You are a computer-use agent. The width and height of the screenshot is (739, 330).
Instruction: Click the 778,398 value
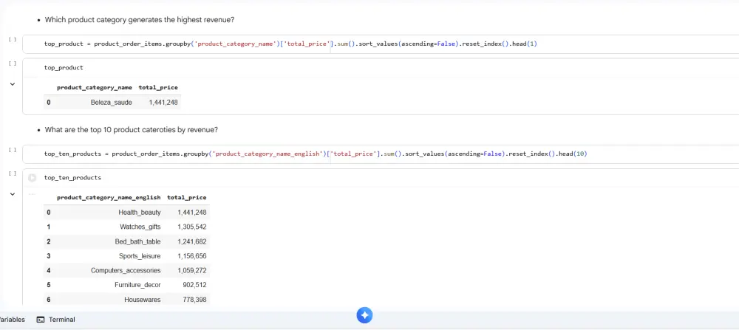pyautogui.click(x=194, y=300)
